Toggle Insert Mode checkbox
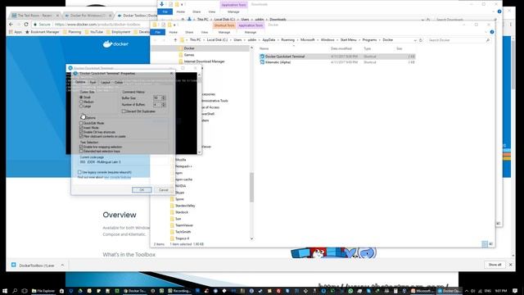 tap(81, 128)
